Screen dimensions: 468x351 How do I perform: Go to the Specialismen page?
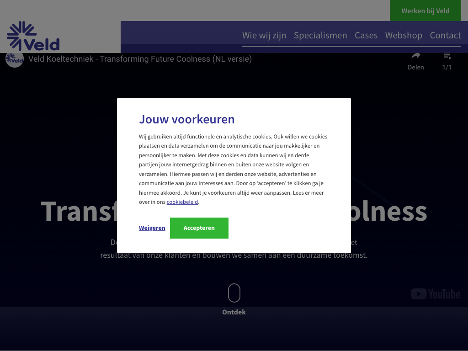pos(320,35)
